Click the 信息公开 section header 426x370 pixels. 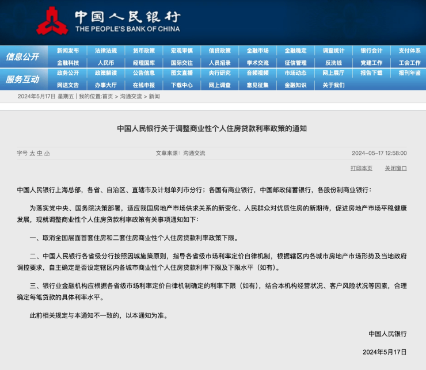pyautogui.click(x=22, y=57)
